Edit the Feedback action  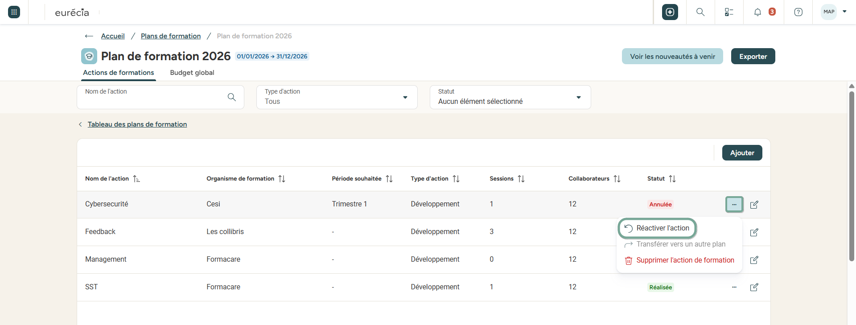pos(754,232)
